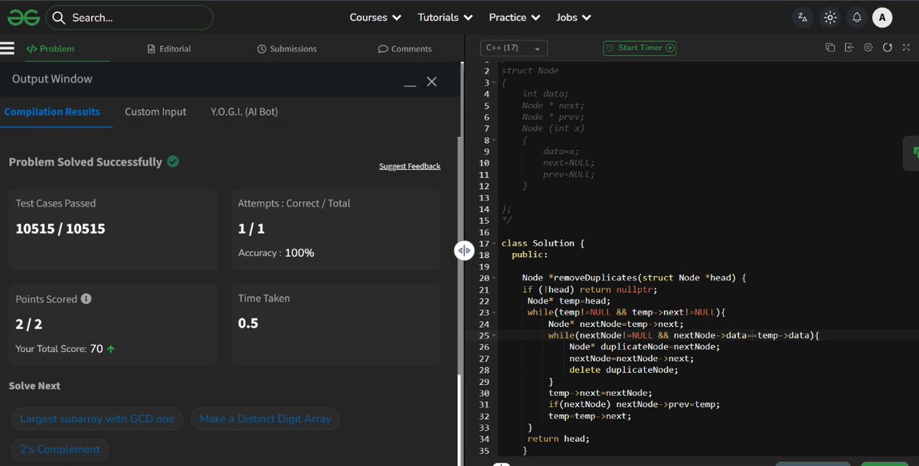Expand the Jobs menu

573,17
